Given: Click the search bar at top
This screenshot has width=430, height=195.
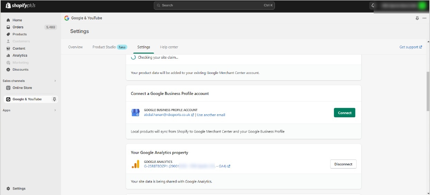Looking at the screenshot, I should pos(214,6).
